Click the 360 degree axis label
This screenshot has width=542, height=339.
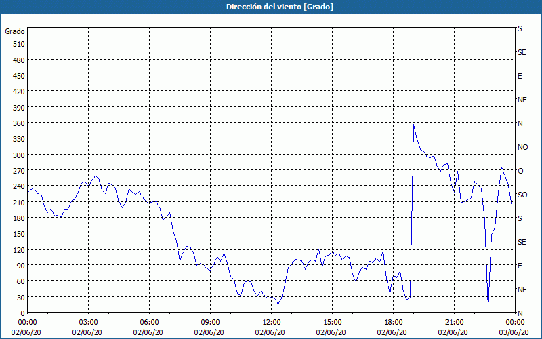point(19,123)
